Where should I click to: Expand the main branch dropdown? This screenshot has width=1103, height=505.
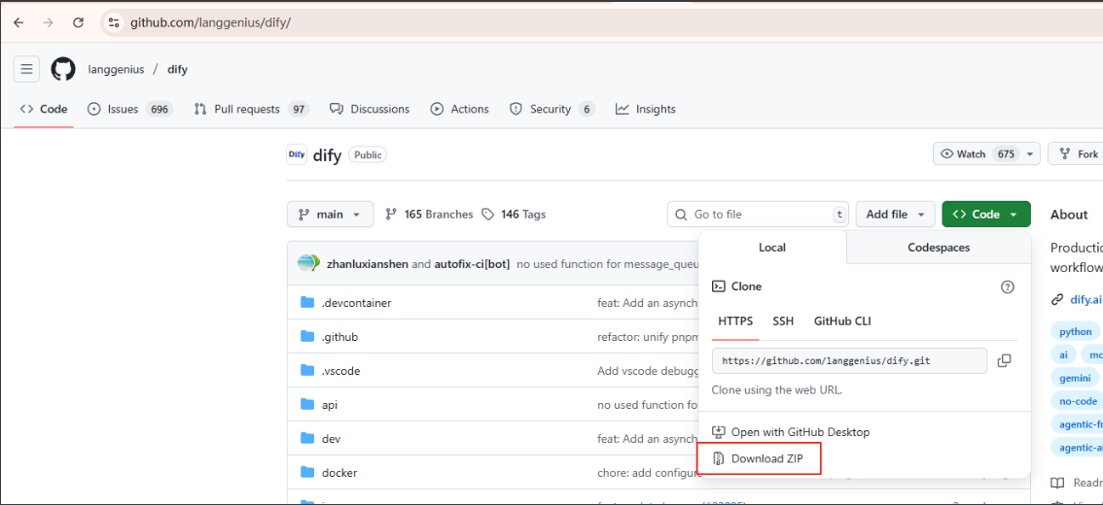[x=330, y=215]
